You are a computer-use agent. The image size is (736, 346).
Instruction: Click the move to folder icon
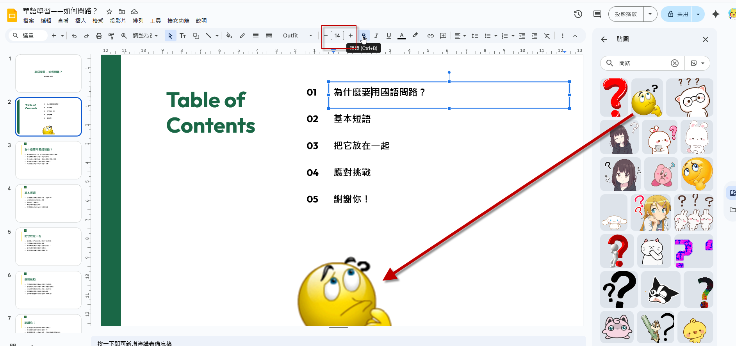122,12
